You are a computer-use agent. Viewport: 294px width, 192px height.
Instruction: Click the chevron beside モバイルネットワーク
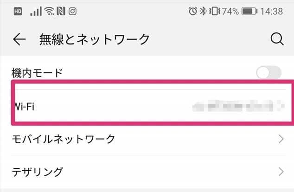[x=281, y=138]
